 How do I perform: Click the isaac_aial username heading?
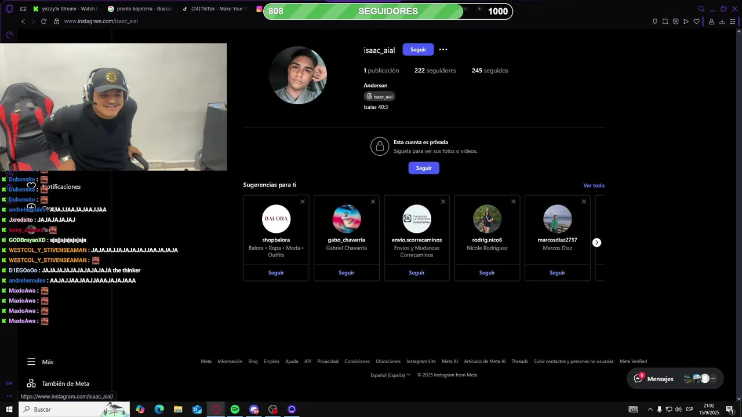(379, 50)
